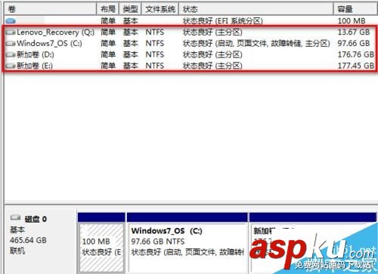Viewport: 378px width, 274px height.
Task: Click NTFS cell of Lenovo_Recovery row
Action: pyautogui.click(x=155, y=32)
